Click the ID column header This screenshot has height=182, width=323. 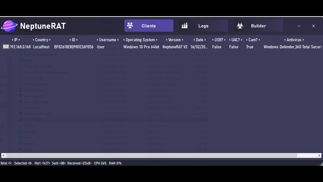click(74, 40)
